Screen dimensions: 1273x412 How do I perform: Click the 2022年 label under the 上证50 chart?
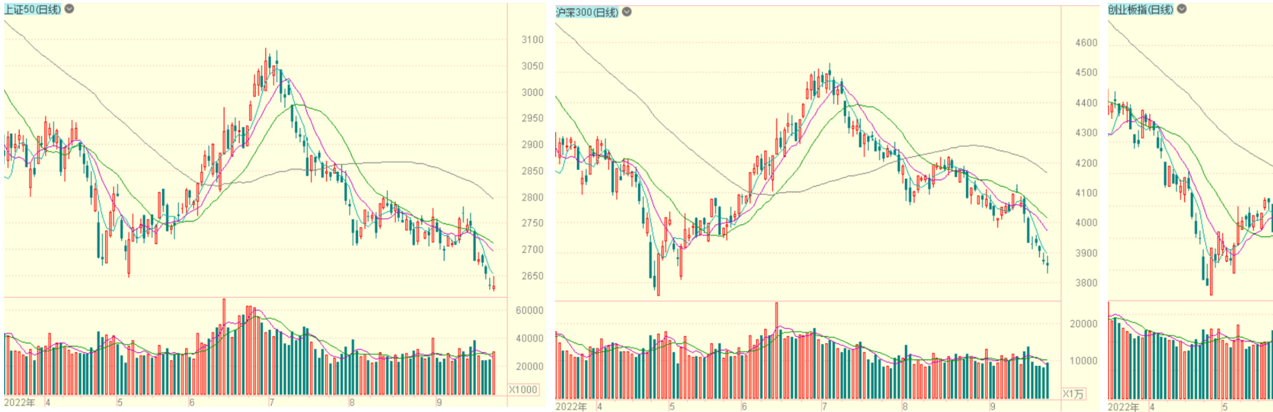pyautogui.click(x=19, y=403)
